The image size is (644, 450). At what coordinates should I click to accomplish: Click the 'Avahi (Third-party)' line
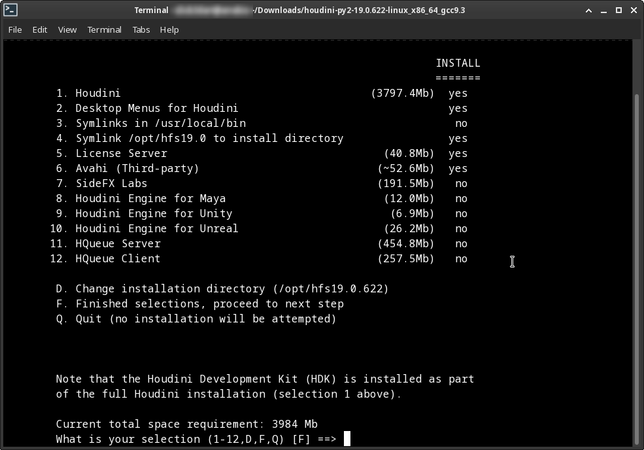point(262,169)
